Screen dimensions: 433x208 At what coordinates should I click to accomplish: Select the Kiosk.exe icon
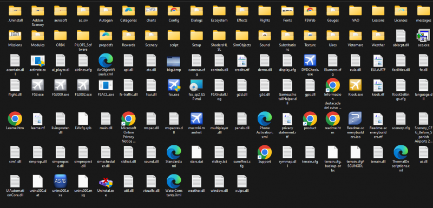coord(355,85)
